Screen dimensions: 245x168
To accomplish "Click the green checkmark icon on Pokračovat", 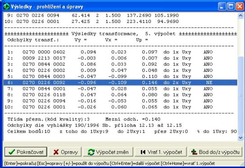I will [x=12, y=152].
